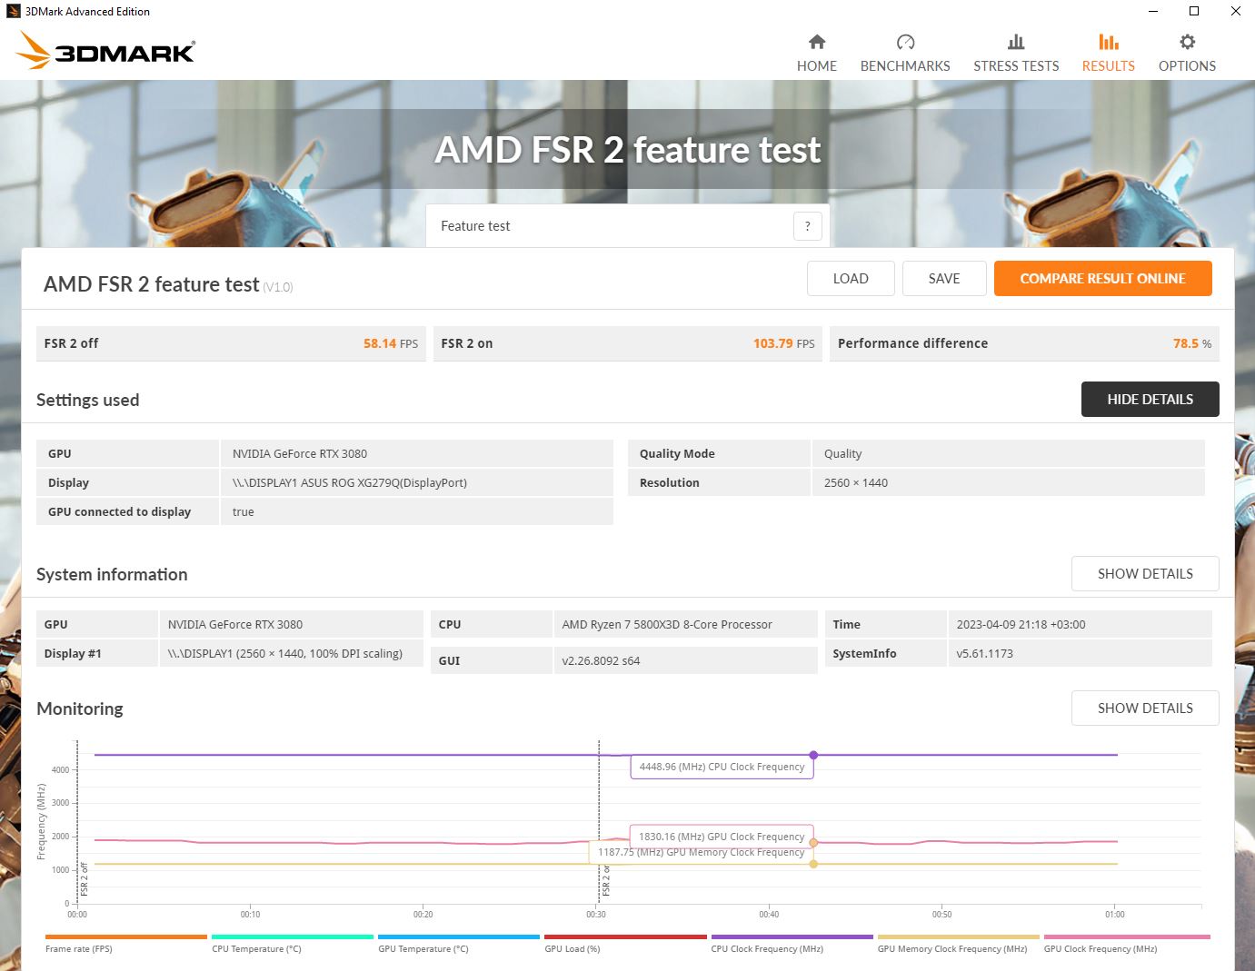
Task: Click the Results bar chart icon
Action: pos(1109,42)
